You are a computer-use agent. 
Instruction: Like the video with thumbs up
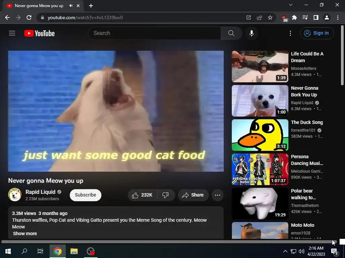click(x=143, y=195)
